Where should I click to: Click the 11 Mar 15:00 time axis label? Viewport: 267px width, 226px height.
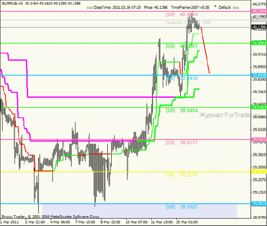click(162, 222)
